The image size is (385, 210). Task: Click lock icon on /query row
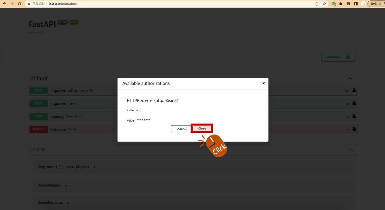[x=354, y=116]
